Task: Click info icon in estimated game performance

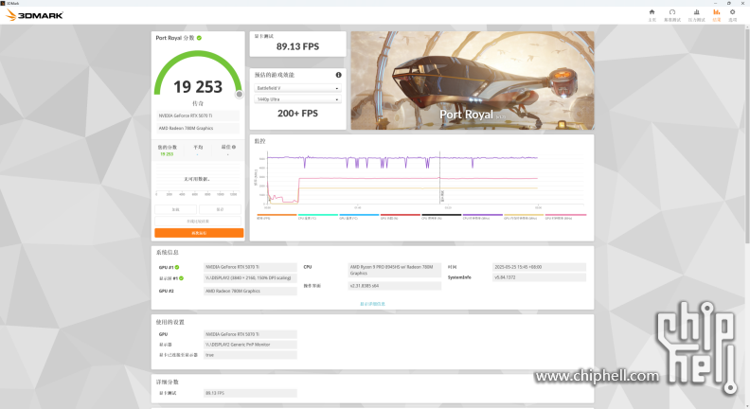Action: (x=338, y=75)
